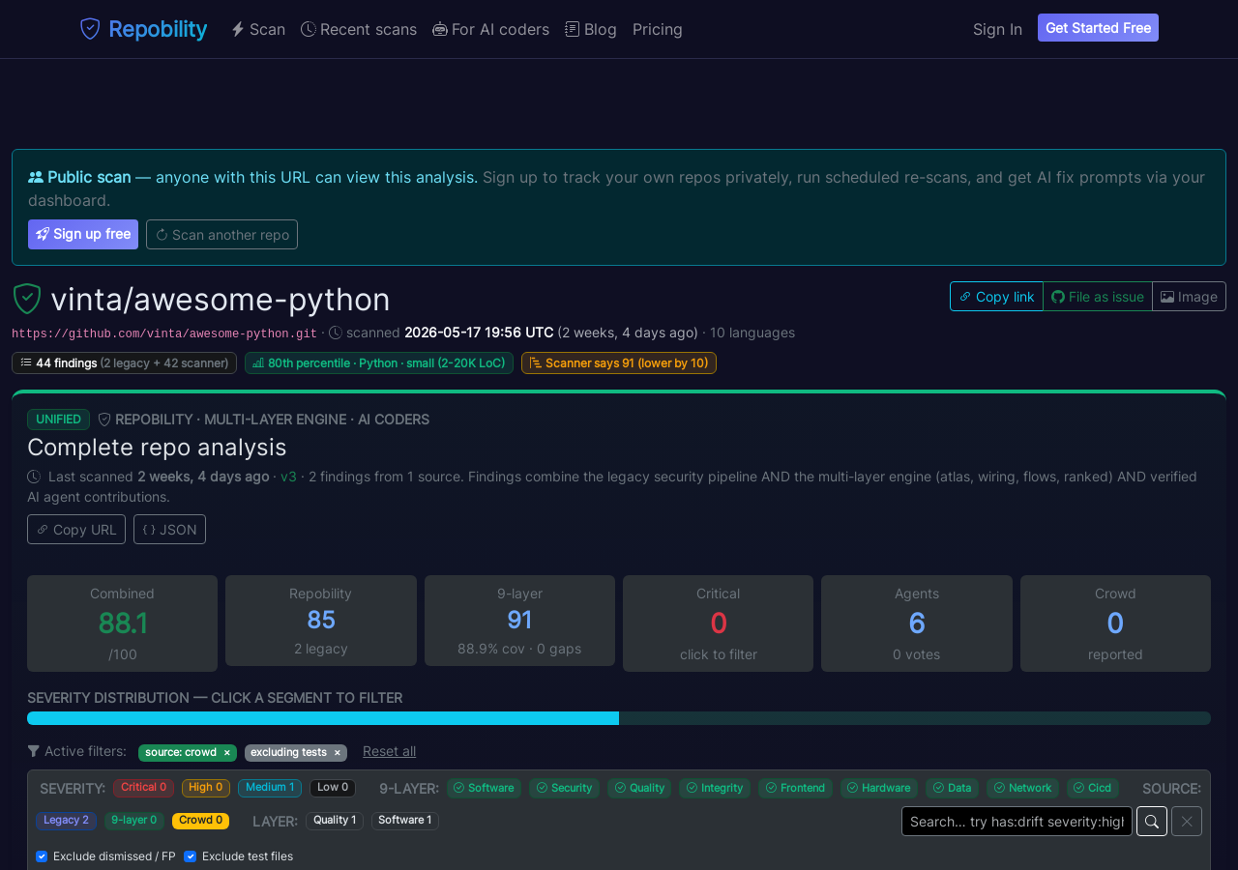Click the v3 version link

(288, 477)
